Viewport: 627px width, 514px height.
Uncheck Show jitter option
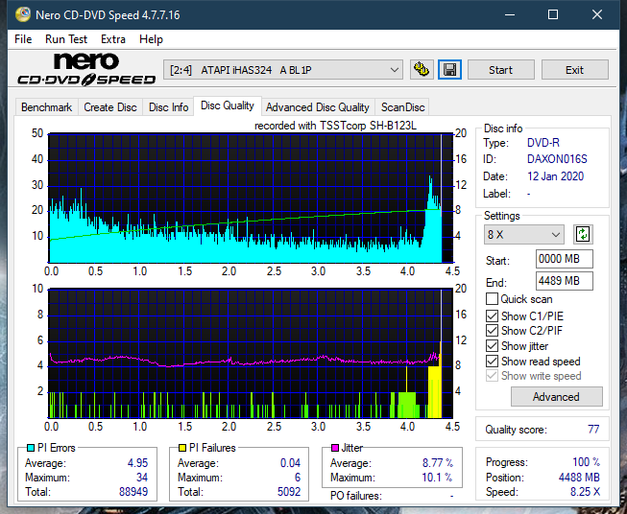click(x=492, y=346)
